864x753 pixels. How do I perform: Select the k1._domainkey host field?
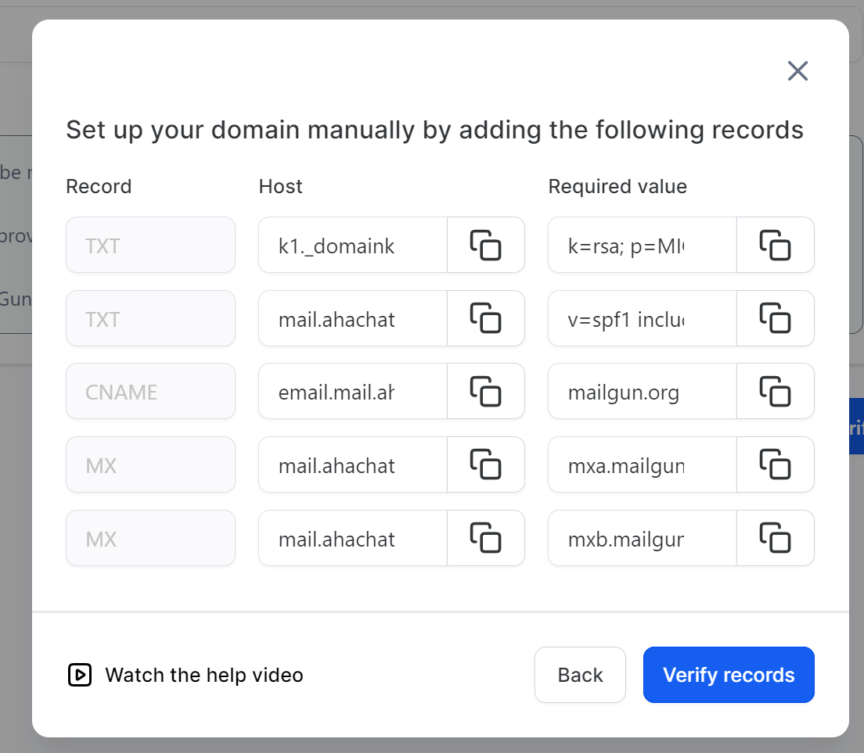[x=353, y=245]
